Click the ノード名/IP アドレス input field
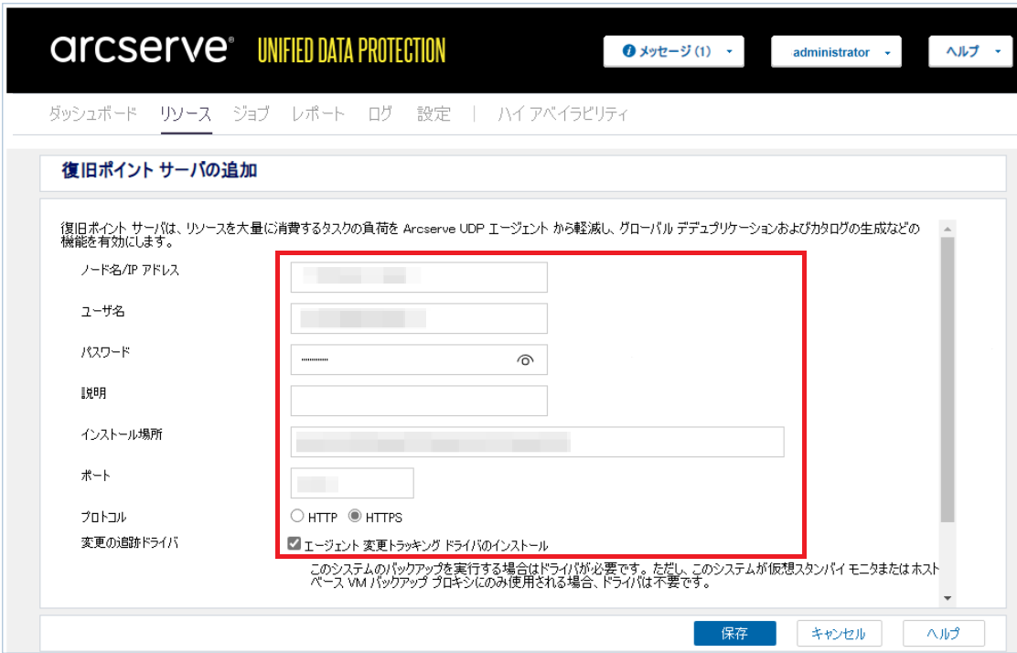 (419, 277)
